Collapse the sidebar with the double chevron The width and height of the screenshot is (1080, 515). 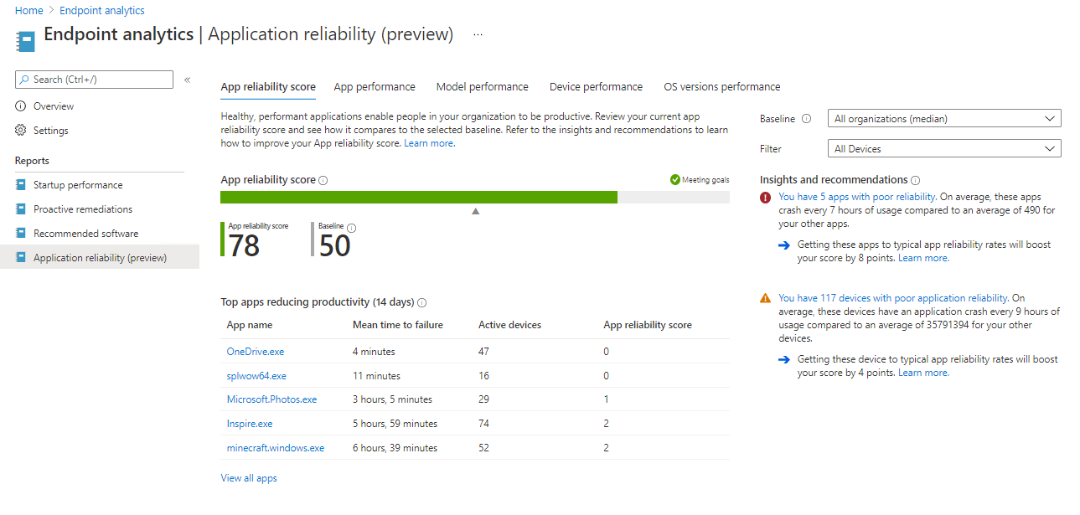(x=188, y=80)
